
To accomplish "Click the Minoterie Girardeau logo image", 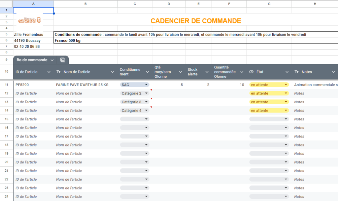I will [29, 19].
